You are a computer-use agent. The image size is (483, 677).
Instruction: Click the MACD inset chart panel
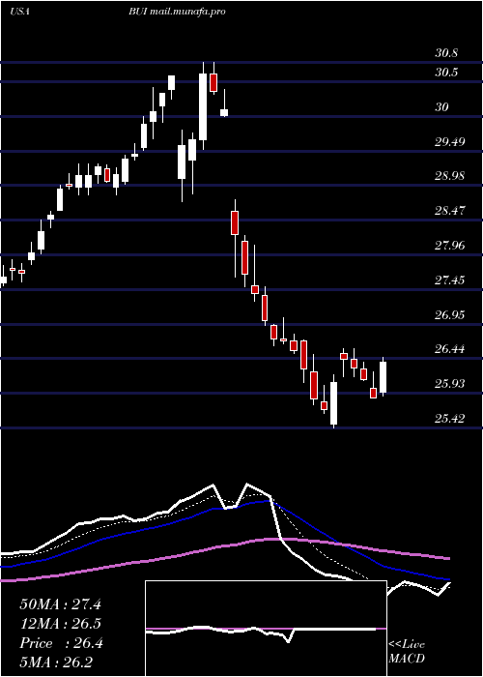266,629
